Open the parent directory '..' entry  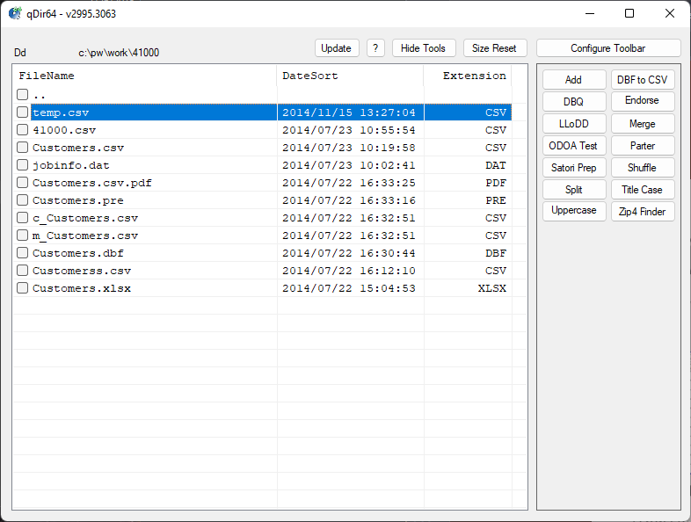click(x=40, y=95)
